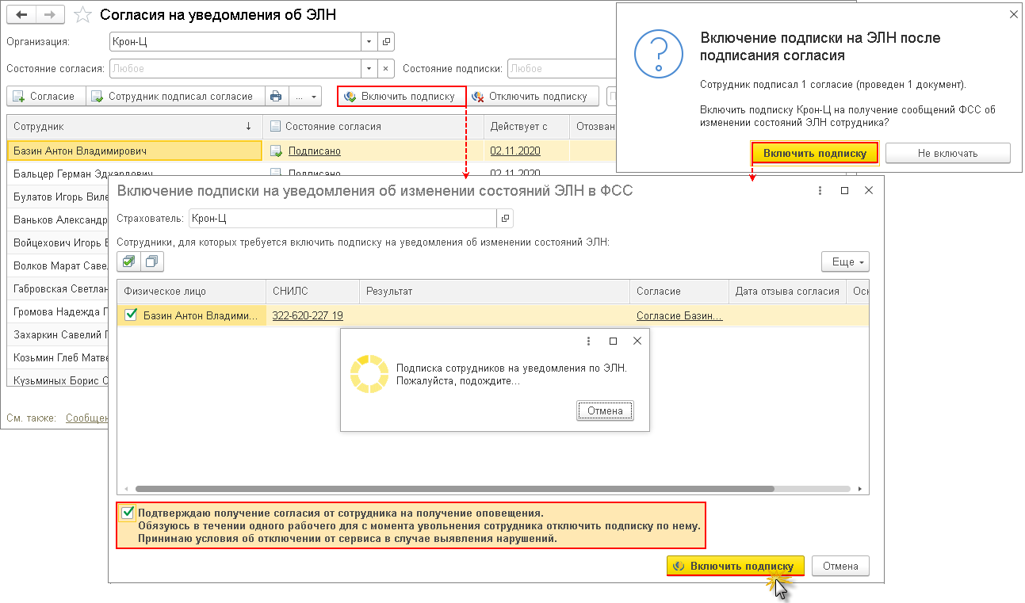Open the toolbar ellipsis dropdown next to the printer
The image size is (1025, 603).
coord(305,96)
